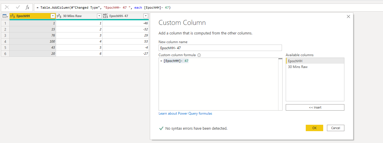The image size is (383, 143).
Task: Select 30 Mins Raw in Available columns
Action: tap(315, 67)
